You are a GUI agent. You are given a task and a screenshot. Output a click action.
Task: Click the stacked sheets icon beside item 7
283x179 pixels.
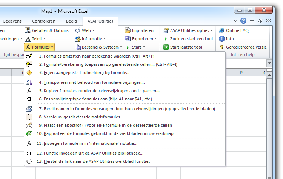click(29, 109)
